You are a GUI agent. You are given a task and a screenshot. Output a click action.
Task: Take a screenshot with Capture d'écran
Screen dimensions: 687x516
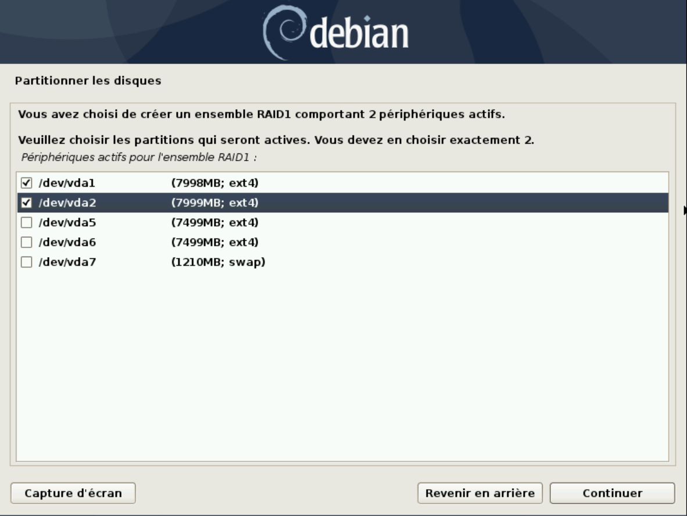(73, 493)
